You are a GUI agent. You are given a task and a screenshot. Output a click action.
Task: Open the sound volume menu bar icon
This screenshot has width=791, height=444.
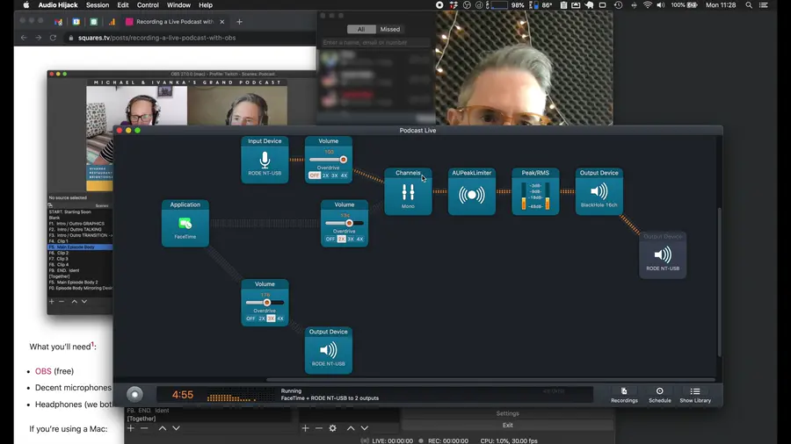[x=660, y=5]
